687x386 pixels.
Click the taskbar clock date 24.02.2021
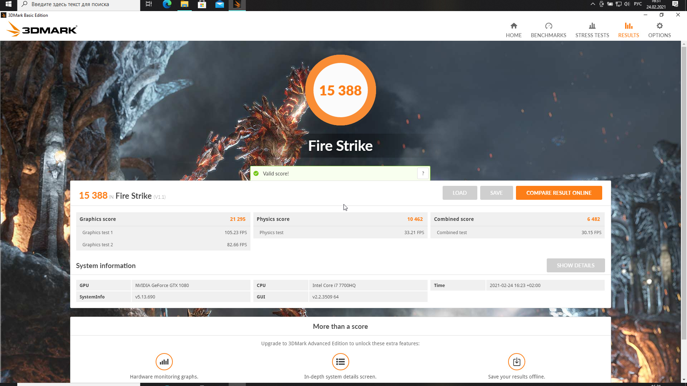[x=656, y=7]
